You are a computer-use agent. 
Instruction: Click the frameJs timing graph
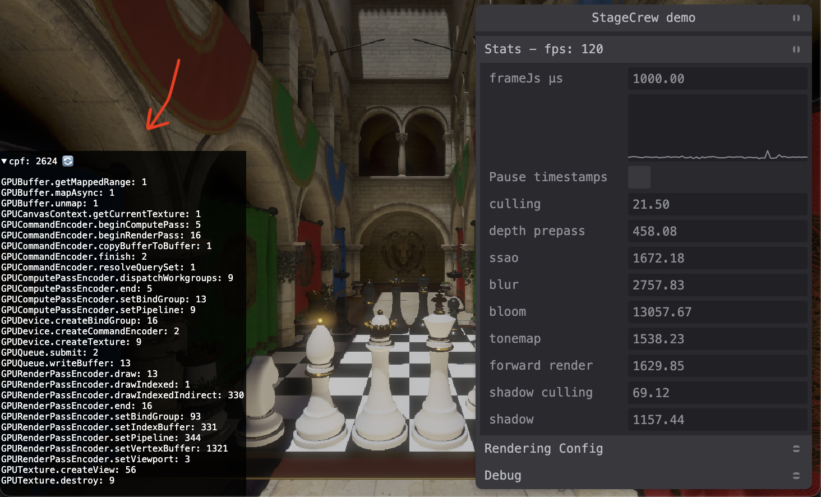[718, 128]
